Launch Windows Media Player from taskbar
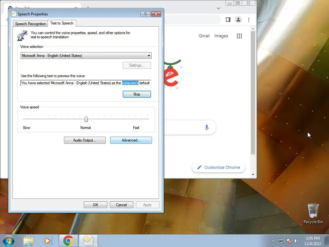 pos(48,241)
